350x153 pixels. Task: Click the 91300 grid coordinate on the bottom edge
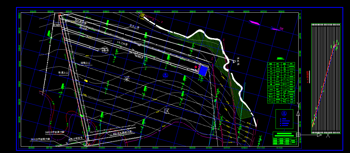(x=279, y=148)
